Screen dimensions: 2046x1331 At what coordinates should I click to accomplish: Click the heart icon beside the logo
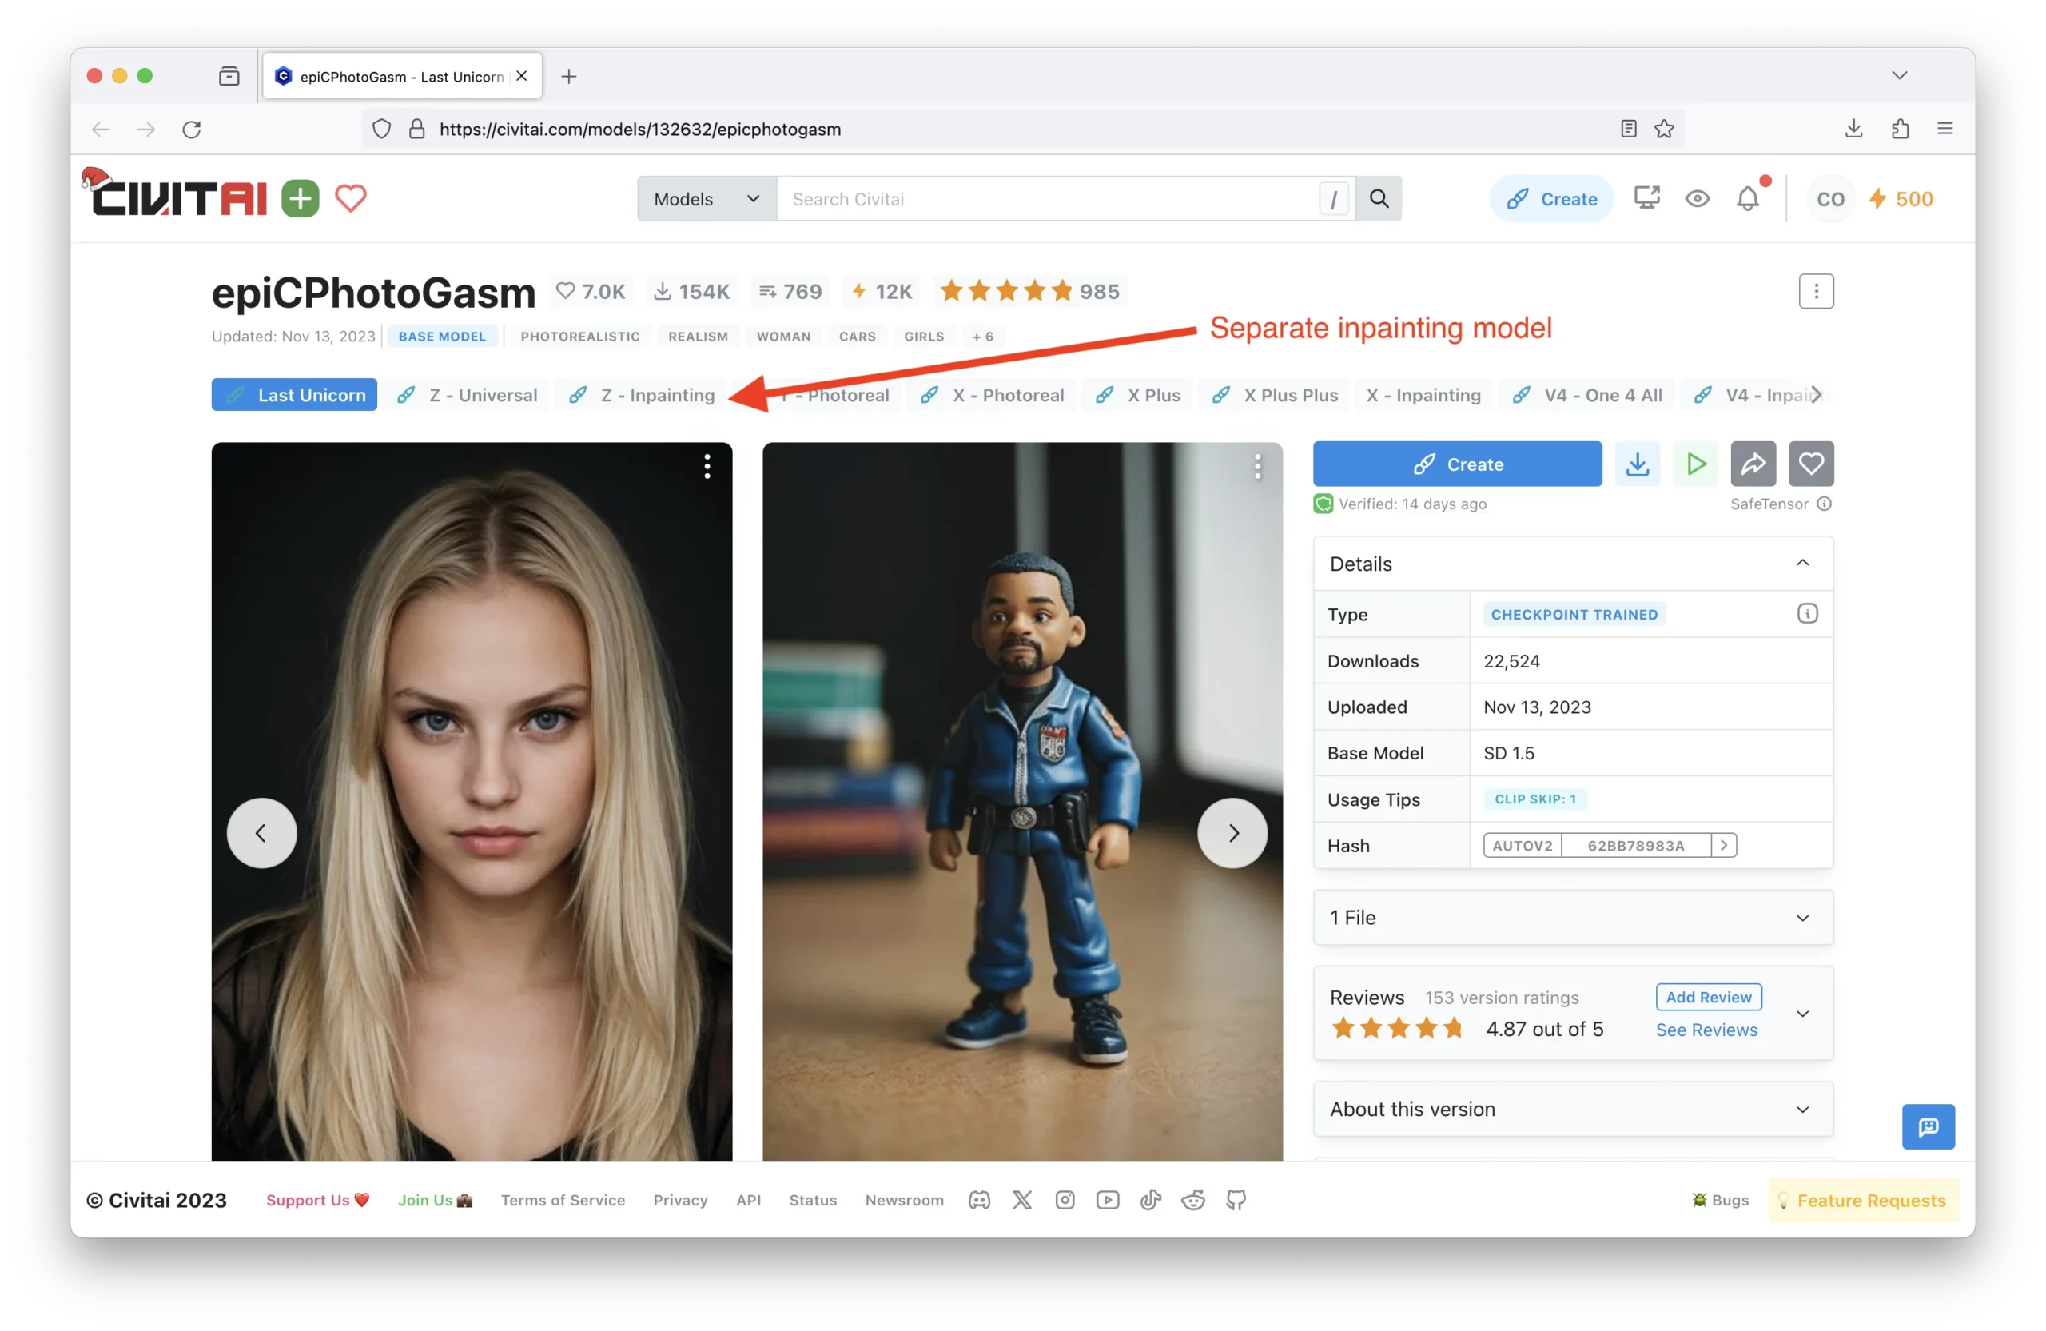(x=351, y=198)
